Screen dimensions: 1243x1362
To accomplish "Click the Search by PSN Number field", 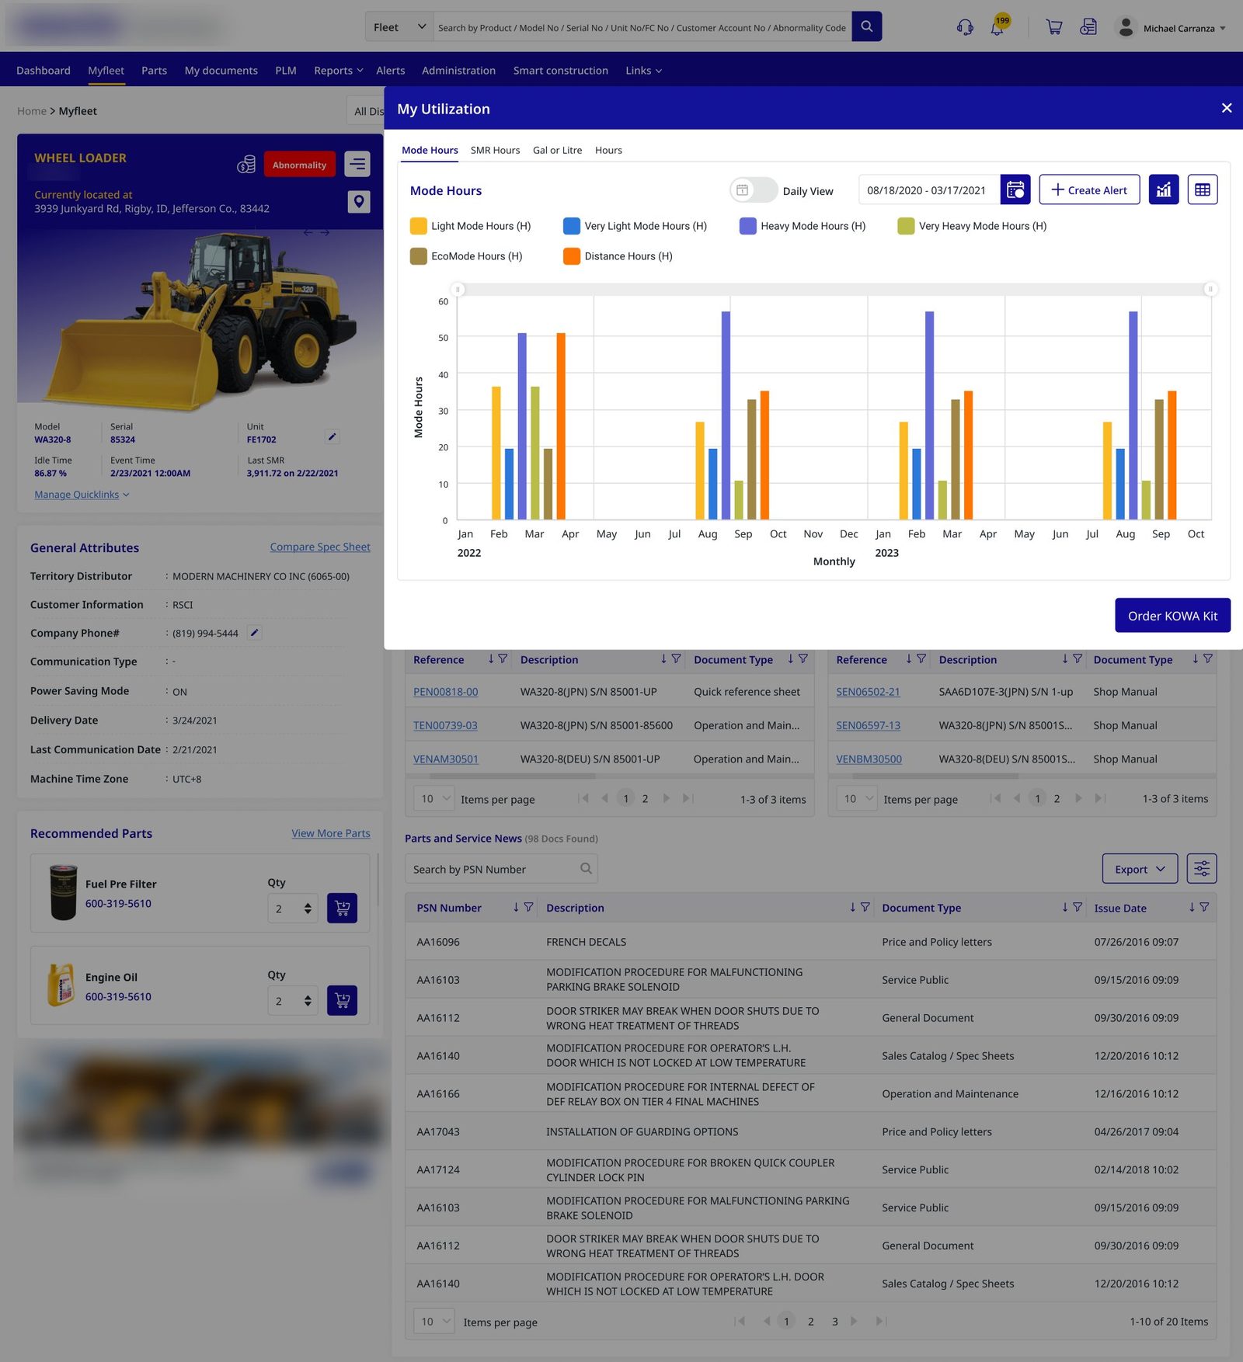I will 500,868.
